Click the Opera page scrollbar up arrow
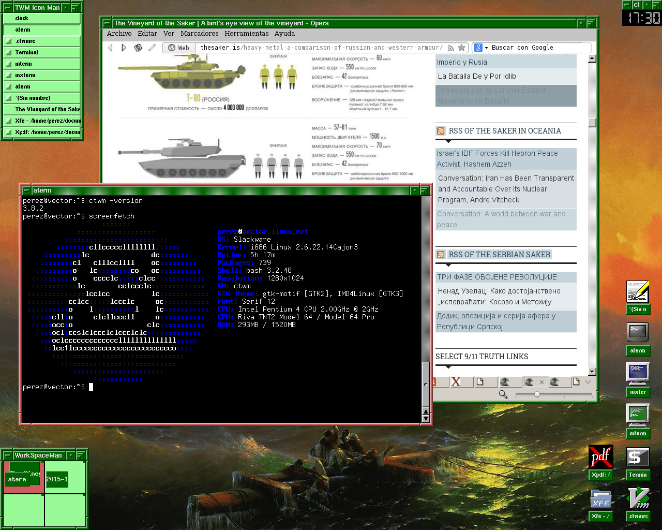 coord(592,58)
